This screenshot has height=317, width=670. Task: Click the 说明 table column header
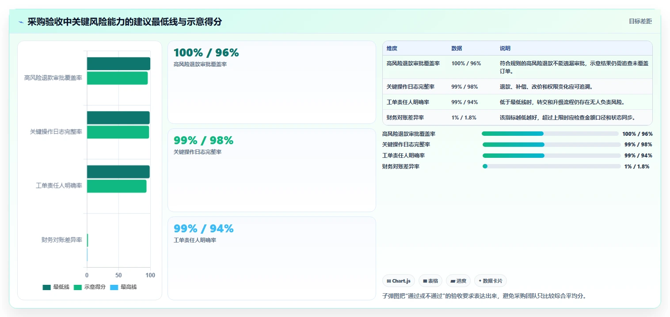(505, 48)
